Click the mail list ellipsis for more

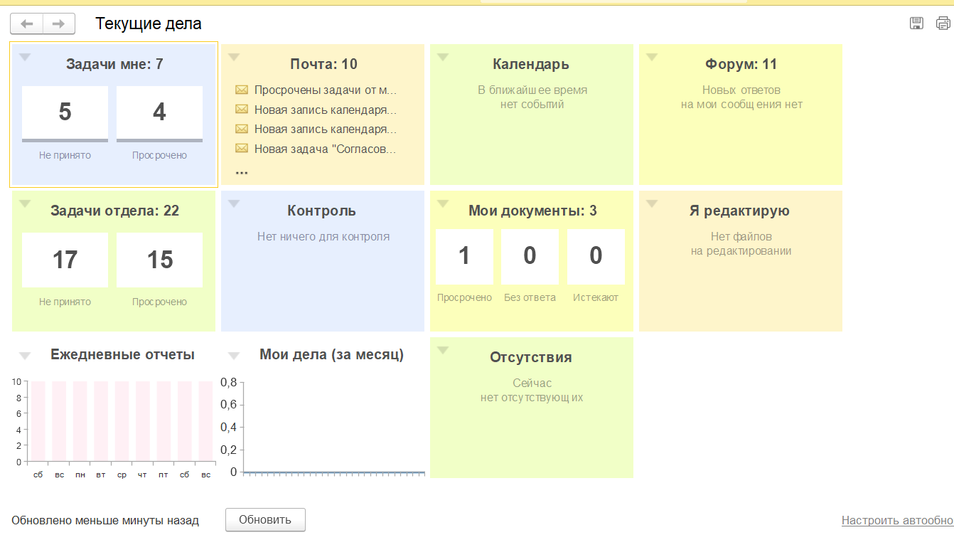tap(242, 171)
